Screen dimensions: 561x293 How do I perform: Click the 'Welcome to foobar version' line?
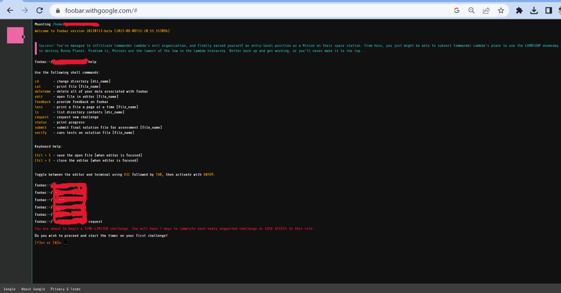tap(102, 31)
